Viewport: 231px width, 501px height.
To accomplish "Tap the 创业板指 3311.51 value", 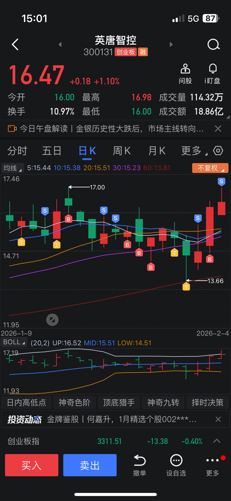I will point(109,441).
